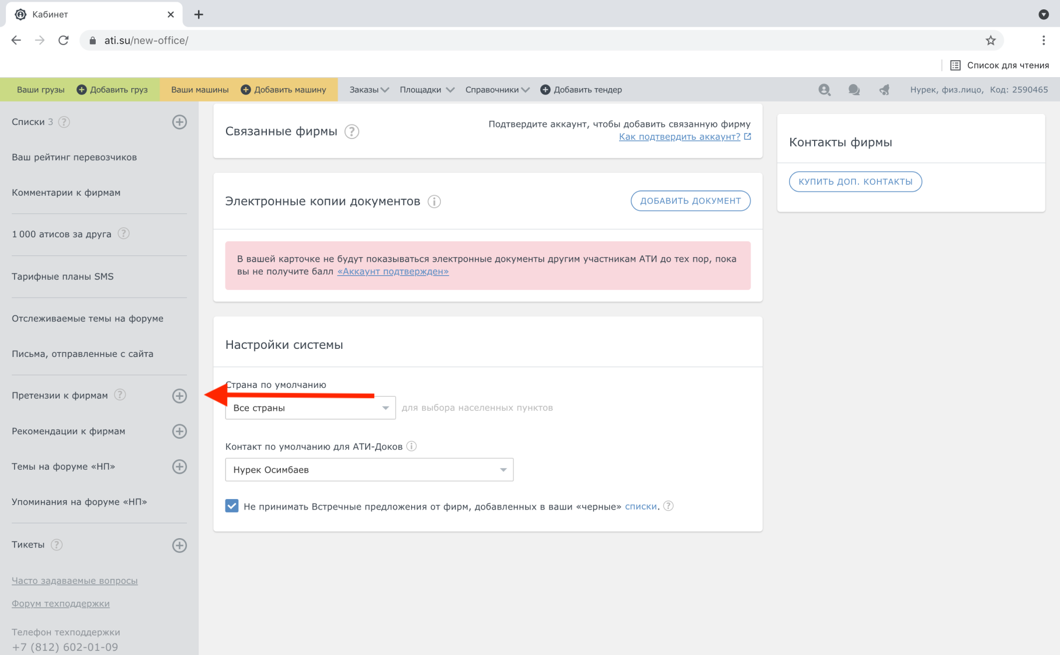This screenshot has width=1060, height=655.
Task: Click the browser profile dropdown icon at top right
Action: pos(1044,15)
